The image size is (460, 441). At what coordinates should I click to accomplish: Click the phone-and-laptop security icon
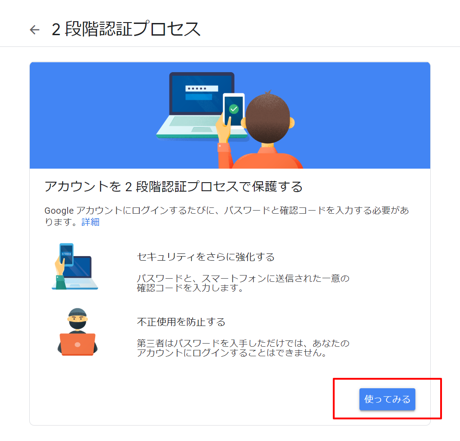coord(75,266)
